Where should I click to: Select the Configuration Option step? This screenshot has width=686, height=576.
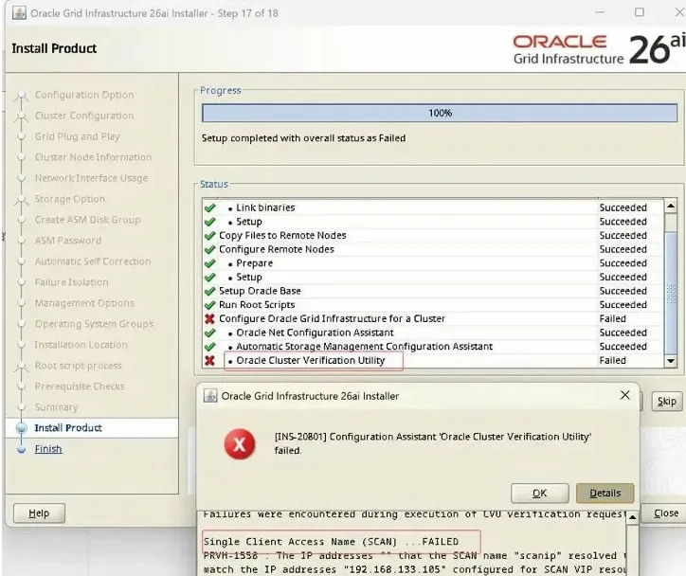84,95
